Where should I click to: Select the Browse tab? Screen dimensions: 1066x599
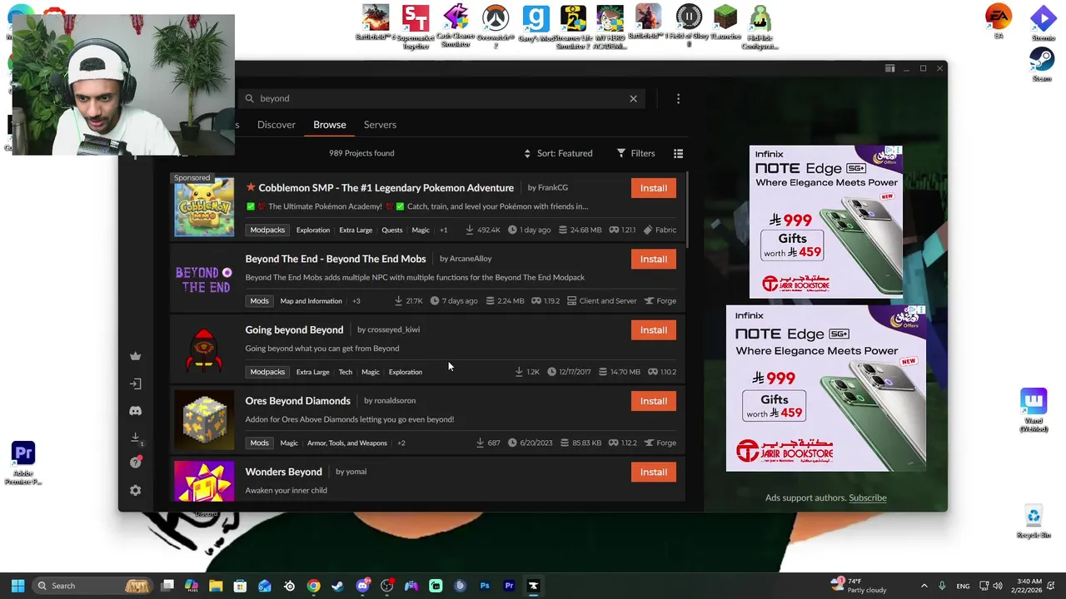click(x=330, y=125)
